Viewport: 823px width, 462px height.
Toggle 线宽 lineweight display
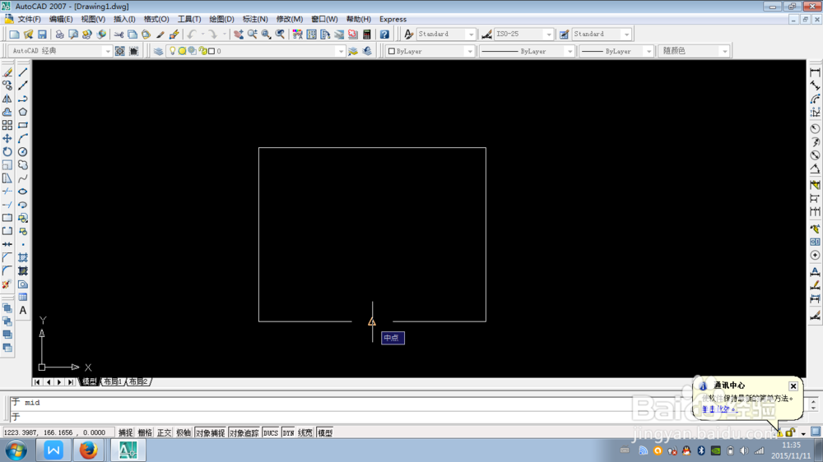[305, 432]
